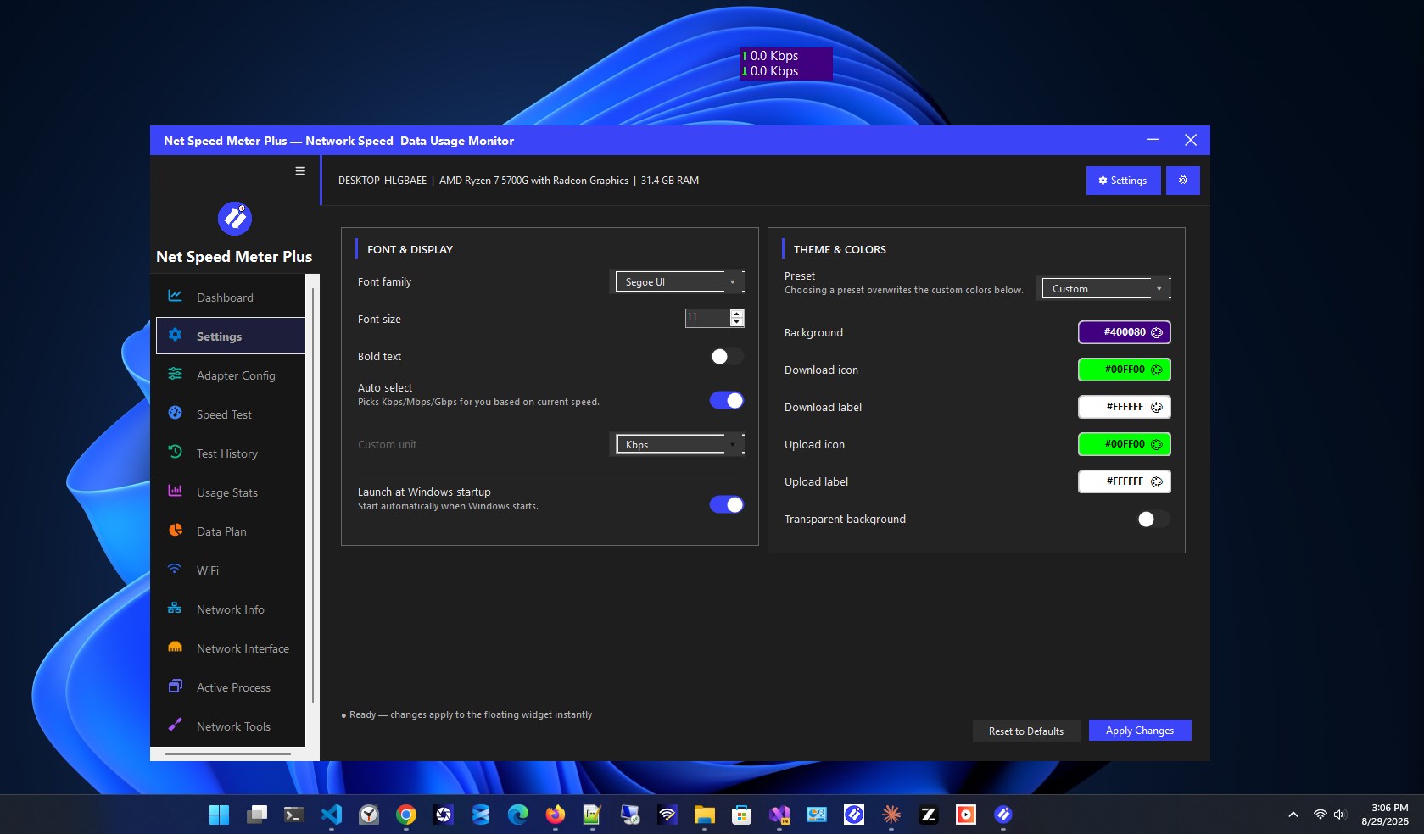Open Active Process page
The height and width of the screenshot is (834, 1424).
[x=231, y=687]
